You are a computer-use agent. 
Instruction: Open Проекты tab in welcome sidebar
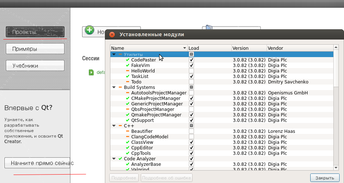tap(35, 32)
